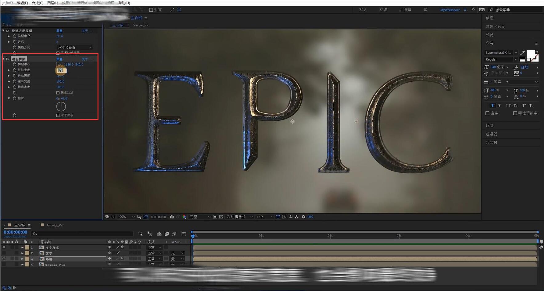This screenshot has width=544, height=291.
Task: Click the snapshot camera icon in viewer
Action: (x=172, y=217)
